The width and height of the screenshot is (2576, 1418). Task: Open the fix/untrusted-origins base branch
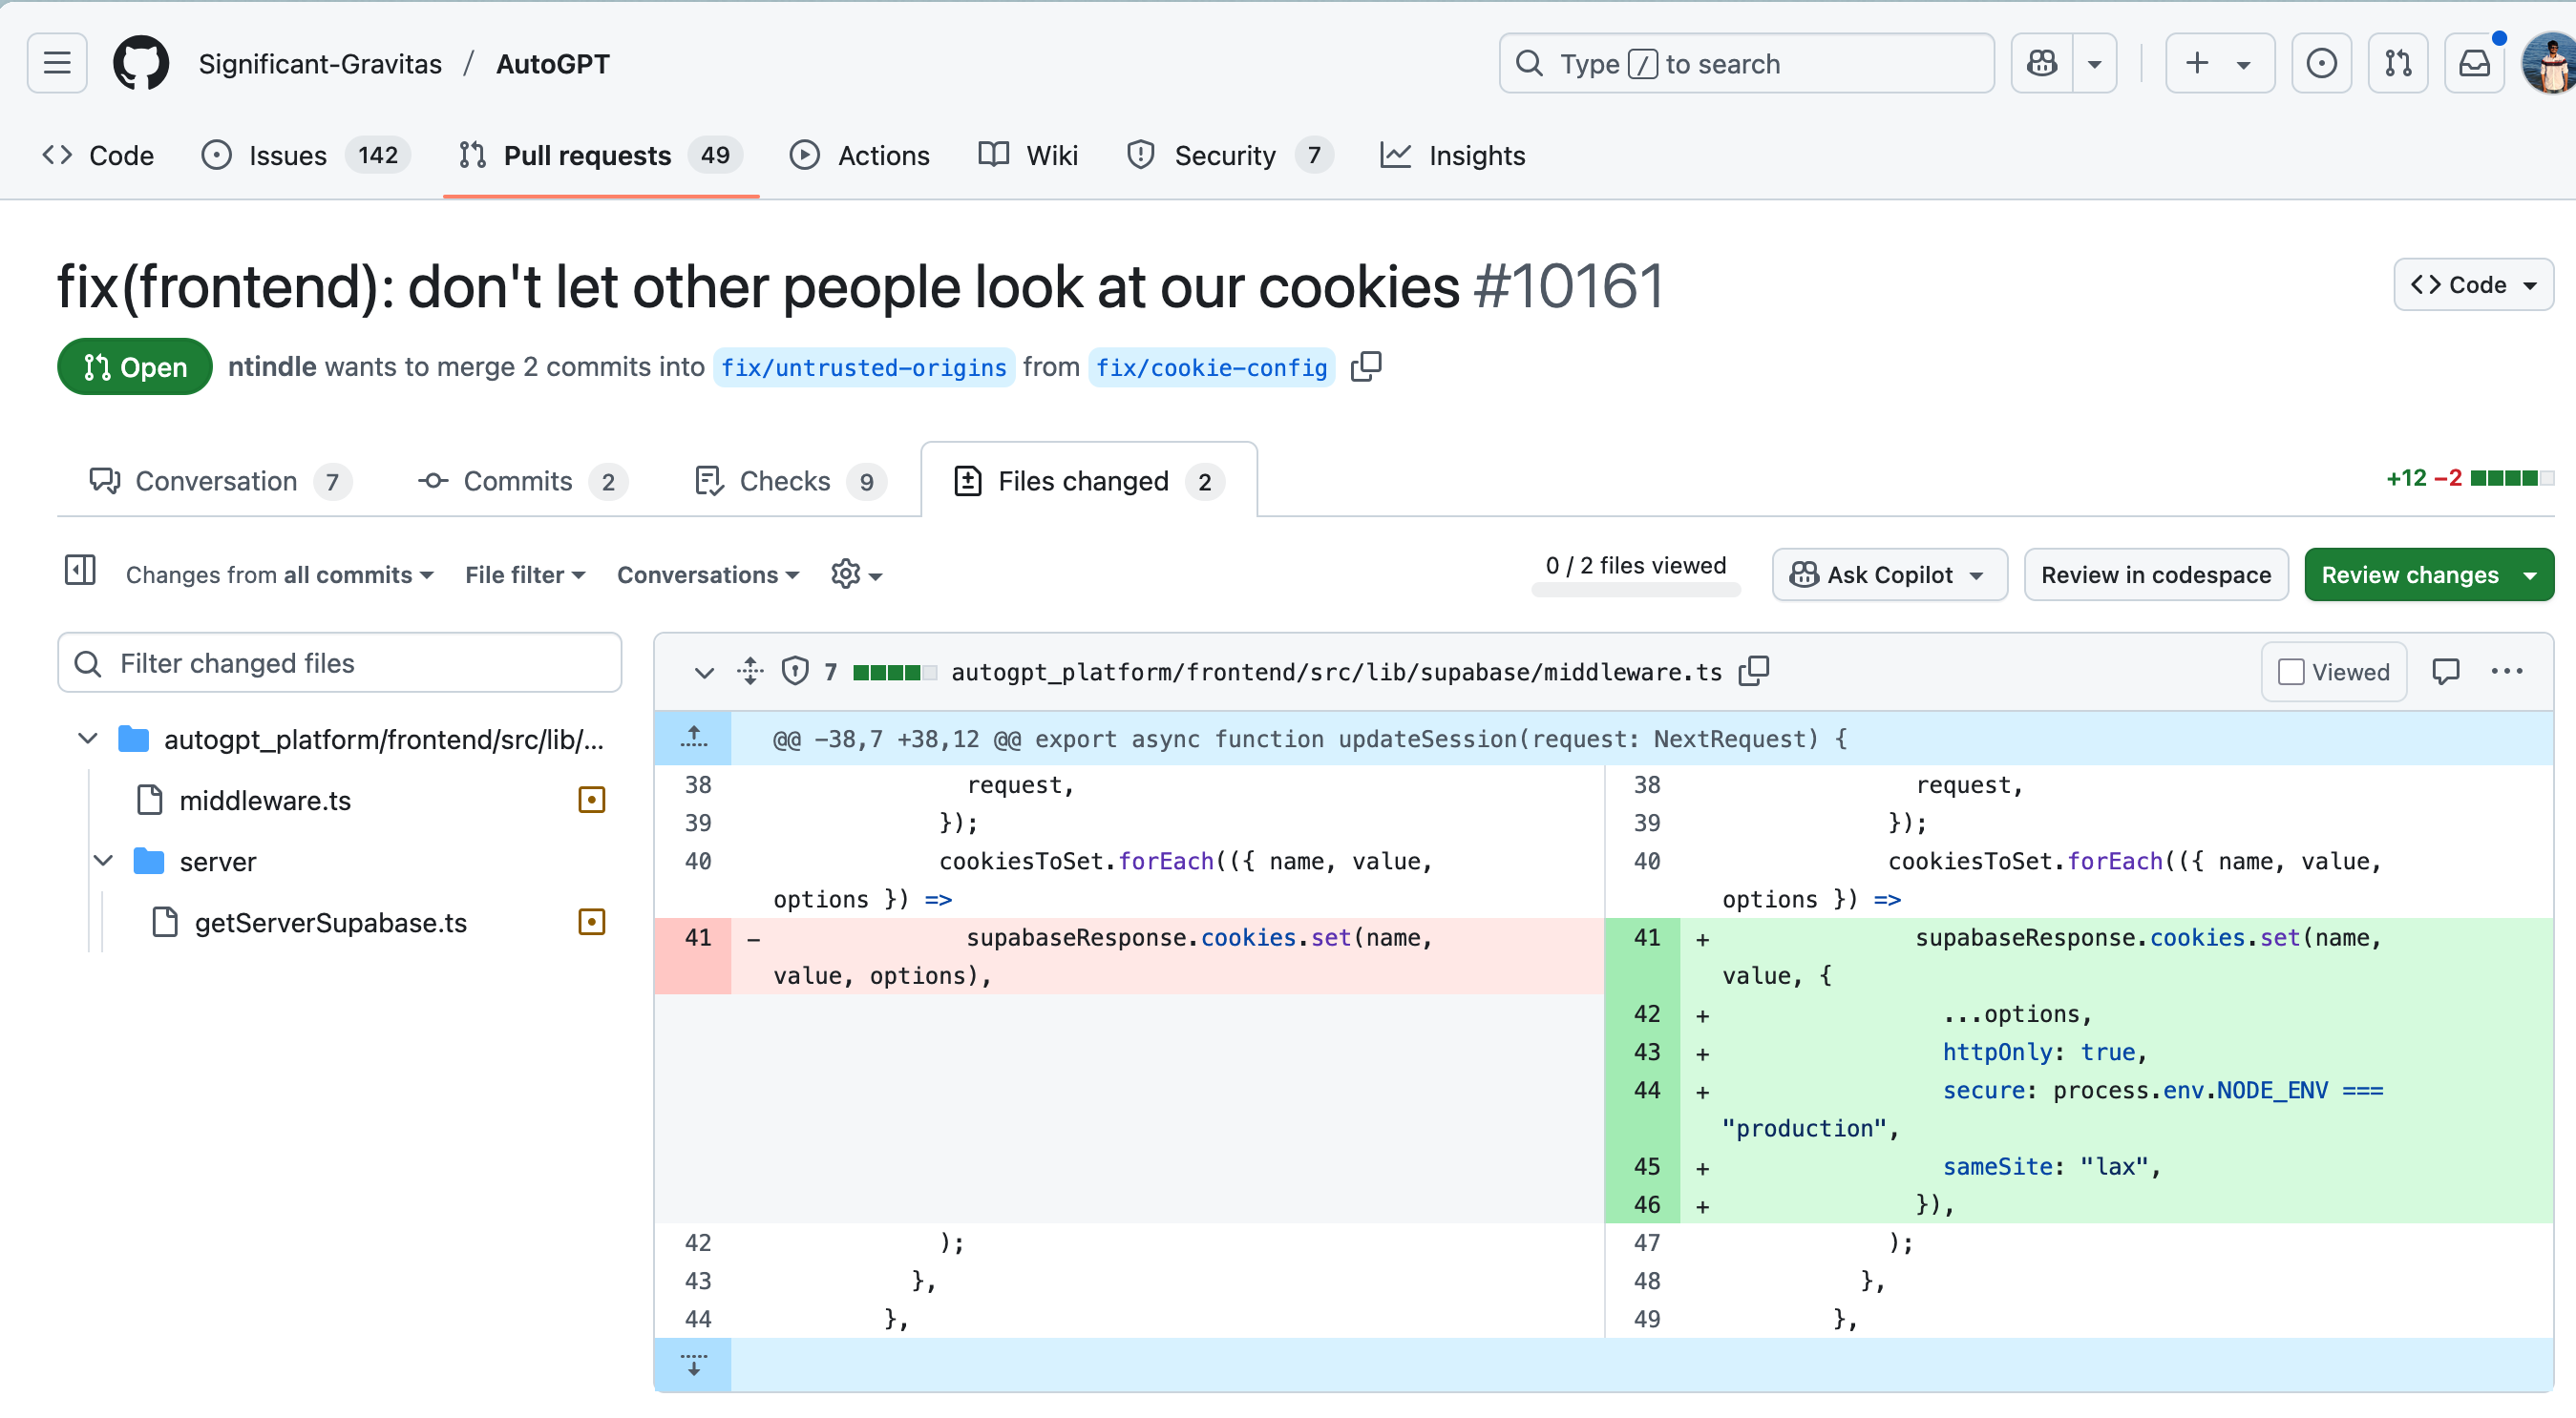864,367
